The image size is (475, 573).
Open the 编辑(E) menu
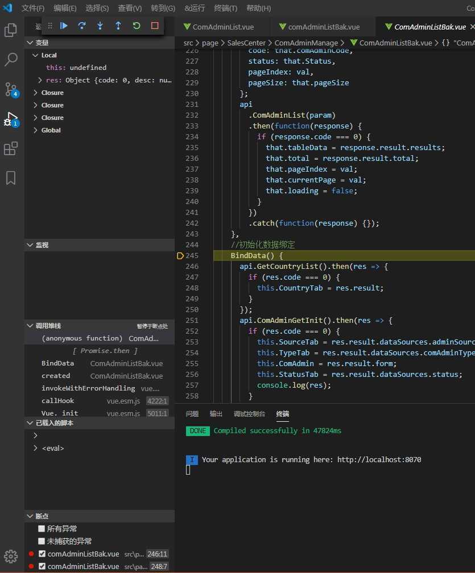pyautogui.click(x=65, y=8)
